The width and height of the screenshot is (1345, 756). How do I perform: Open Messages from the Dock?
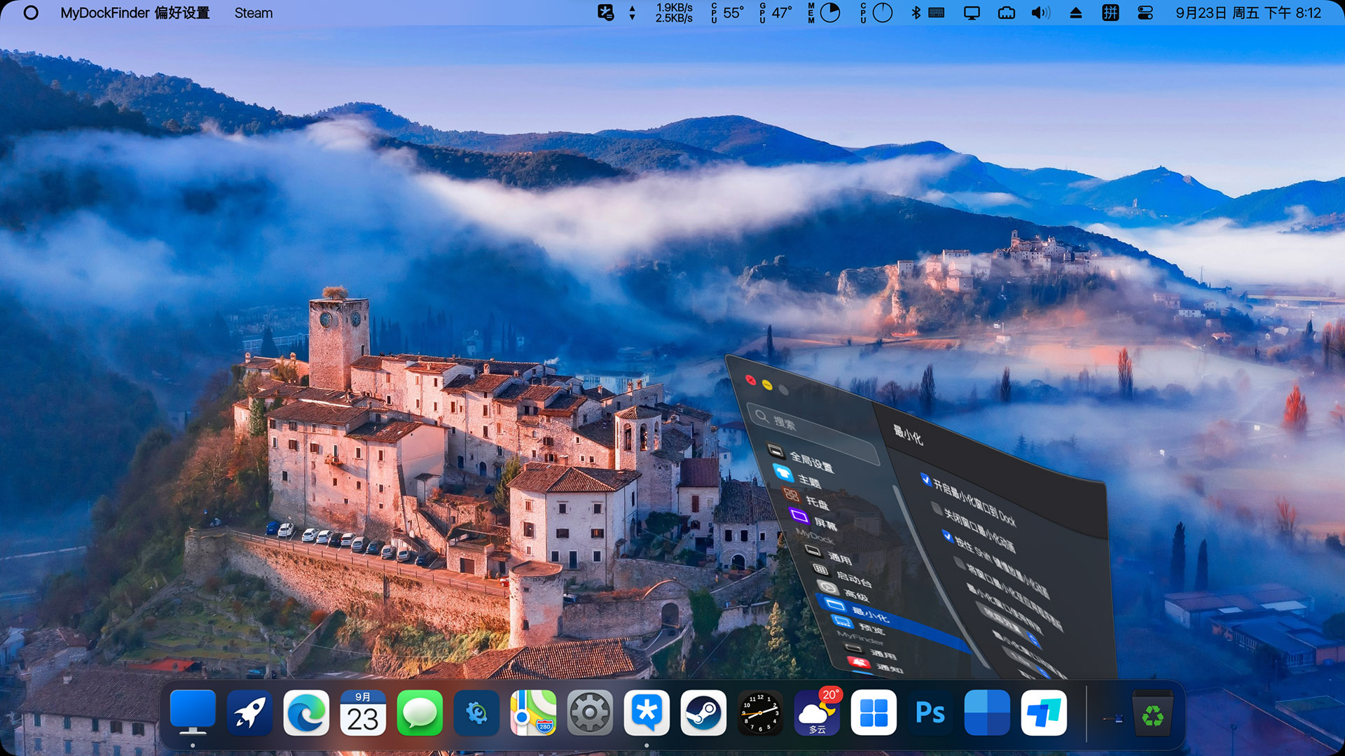(x=420, y=713)
